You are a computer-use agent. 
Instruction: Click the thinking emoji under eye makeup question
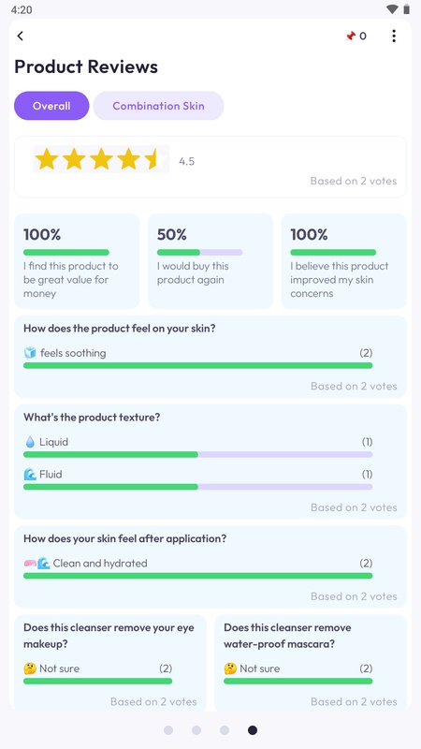pos(30,668)
